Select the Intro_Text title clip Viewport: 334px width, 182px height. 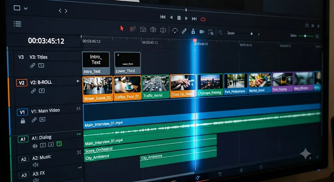pyautogui.click(x=96, y=63)
